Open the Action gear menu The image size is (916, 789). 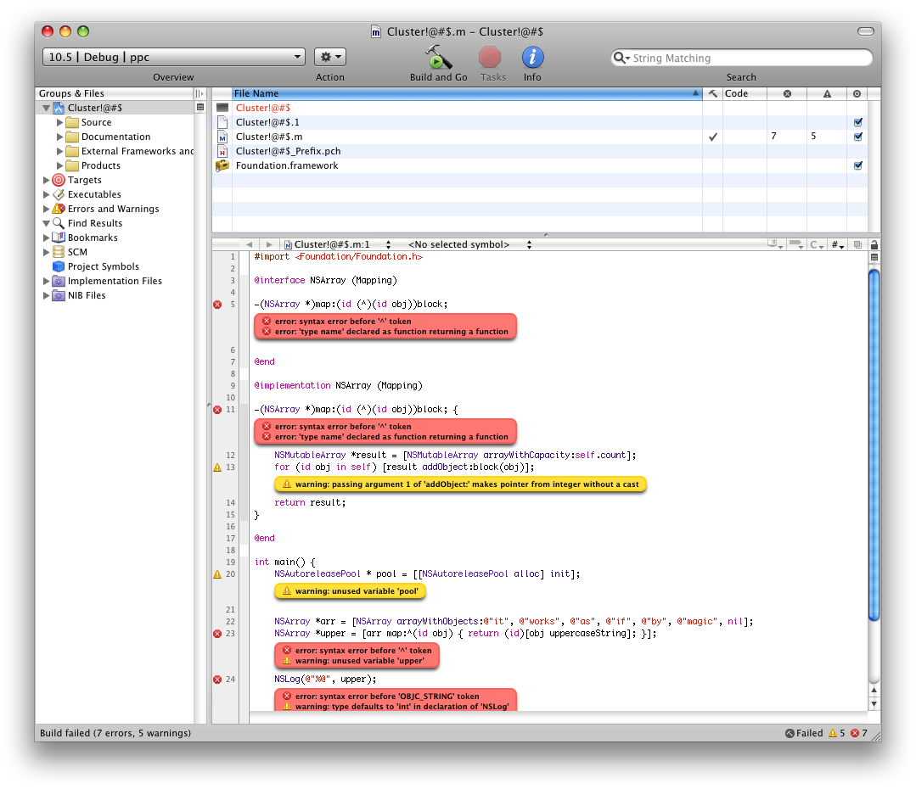tap(330, 57)
